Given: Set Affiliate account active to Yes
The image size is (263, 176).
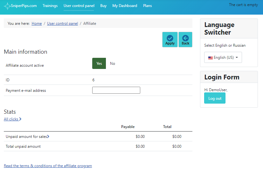Looking at the screenshot, I should [99, 64].
